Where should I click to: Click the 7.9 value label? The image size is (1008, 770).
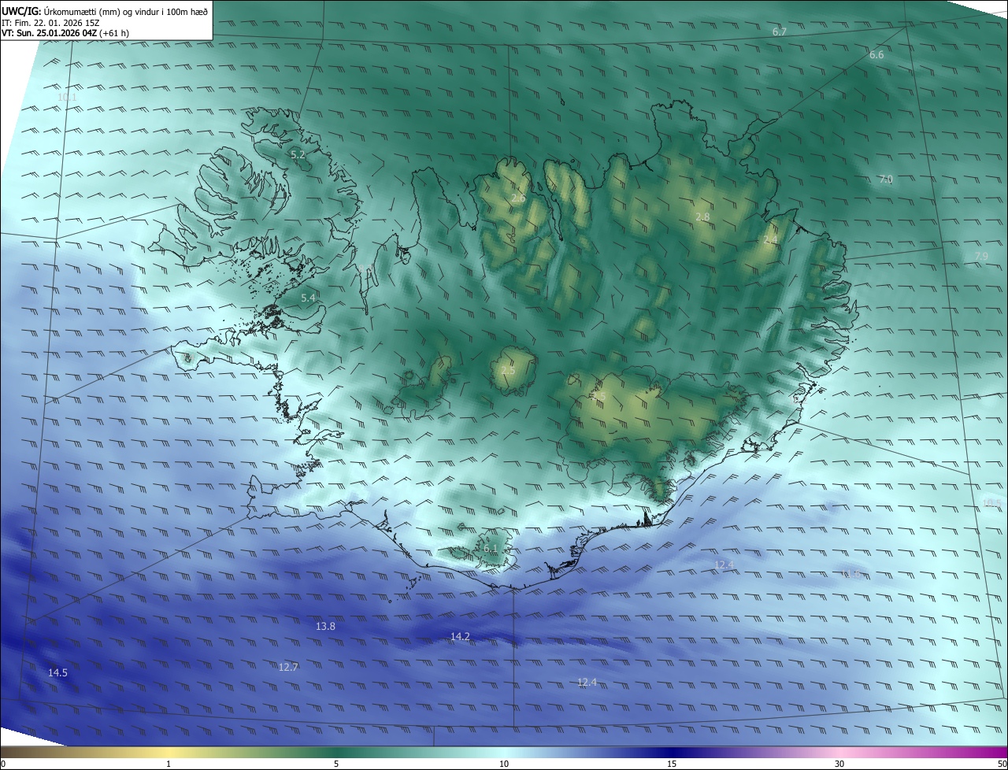click(981, 257)
